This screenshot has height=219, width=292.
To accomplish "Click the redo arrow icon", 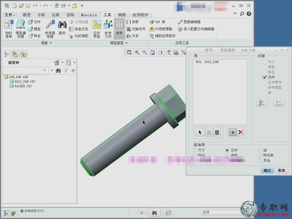I will click(x=46, y=6).
